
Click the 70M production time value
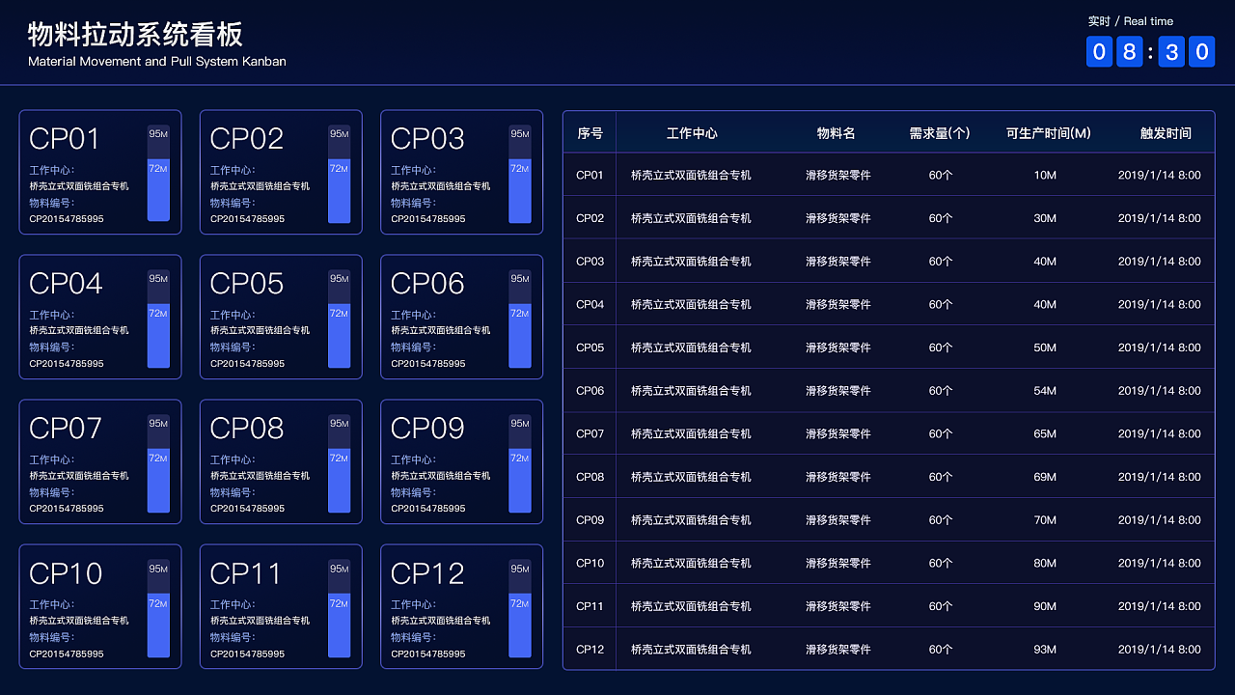pos(1045,520)
